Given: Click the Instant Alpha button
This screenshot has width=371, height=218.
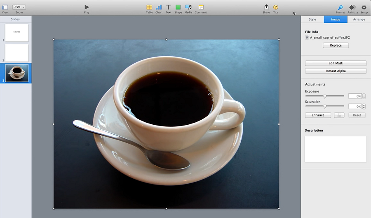Looking at the screenshot, I should coord(336,71).
